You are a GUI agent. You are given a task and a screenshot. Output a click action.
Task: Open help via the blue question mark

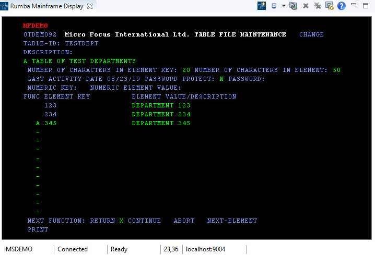coord(342,6)
